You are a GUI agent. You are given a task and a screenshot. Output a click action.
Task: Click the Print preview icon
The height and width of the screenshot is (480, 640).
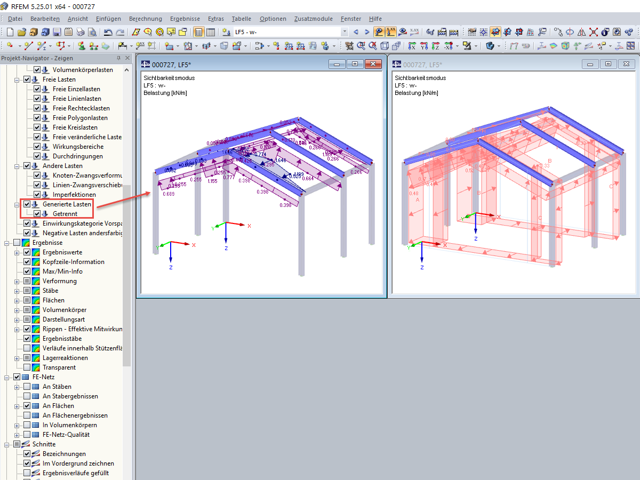click(x=92, y=32)
